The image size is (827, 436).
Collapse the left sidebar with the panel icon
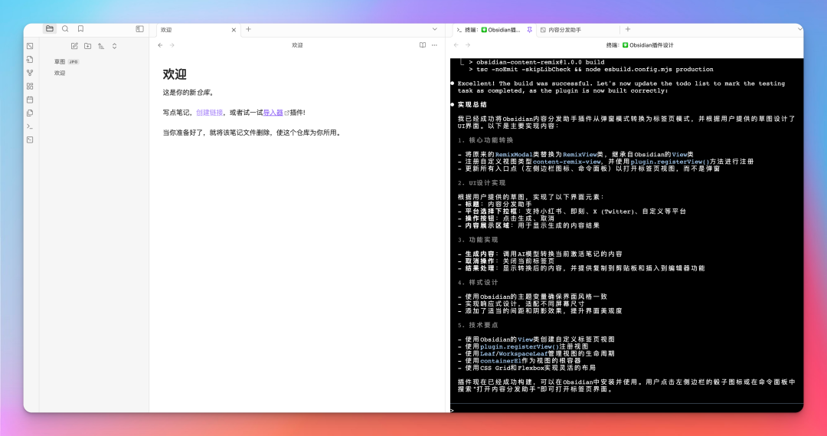pos(140,29)
